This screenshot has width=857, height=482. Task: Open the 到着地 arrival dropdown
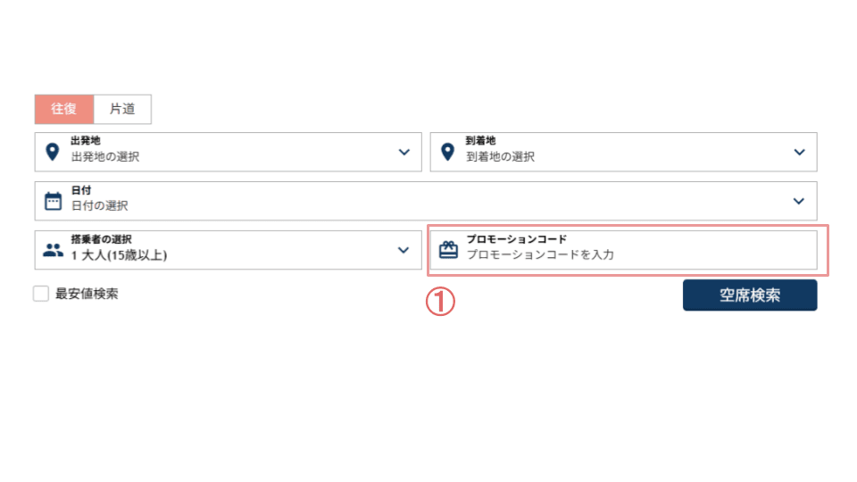pyautogui.click(x=624, y=152)
